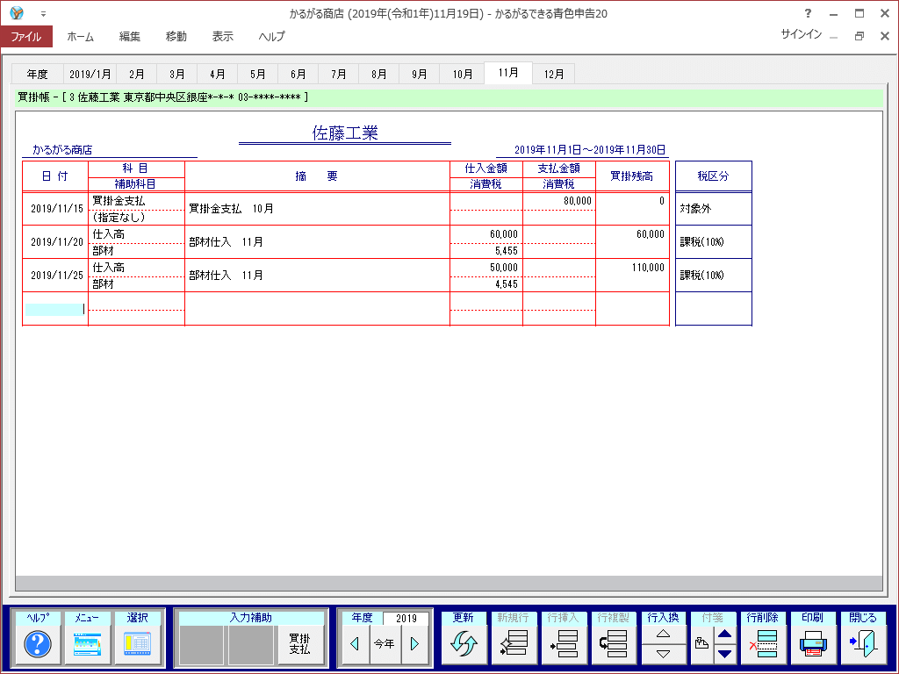This screenshot has height=674, width=899.
Task: Switch to the 年度 tab
Action: [x=37, y=74]
